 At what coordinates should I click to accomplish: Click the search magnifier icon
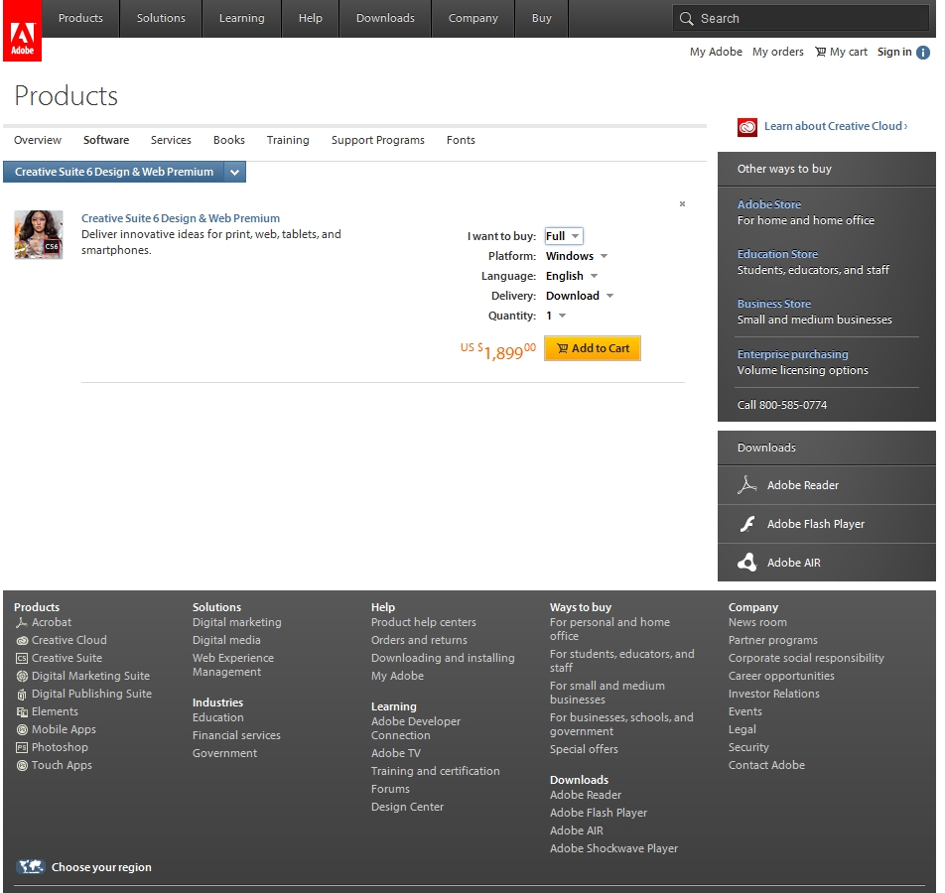point(686,19)
